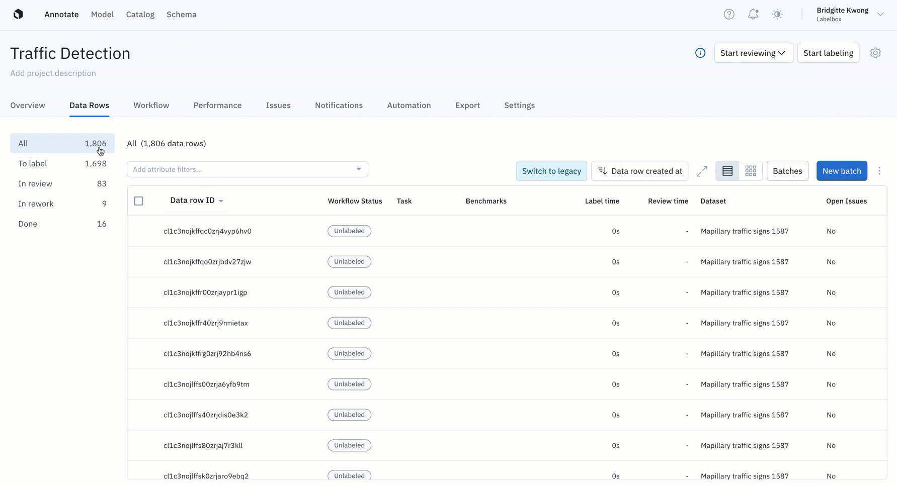Screen dimensions: 897x486
Task: Open the Catalog menu item
Action: (x=140, y=15)
